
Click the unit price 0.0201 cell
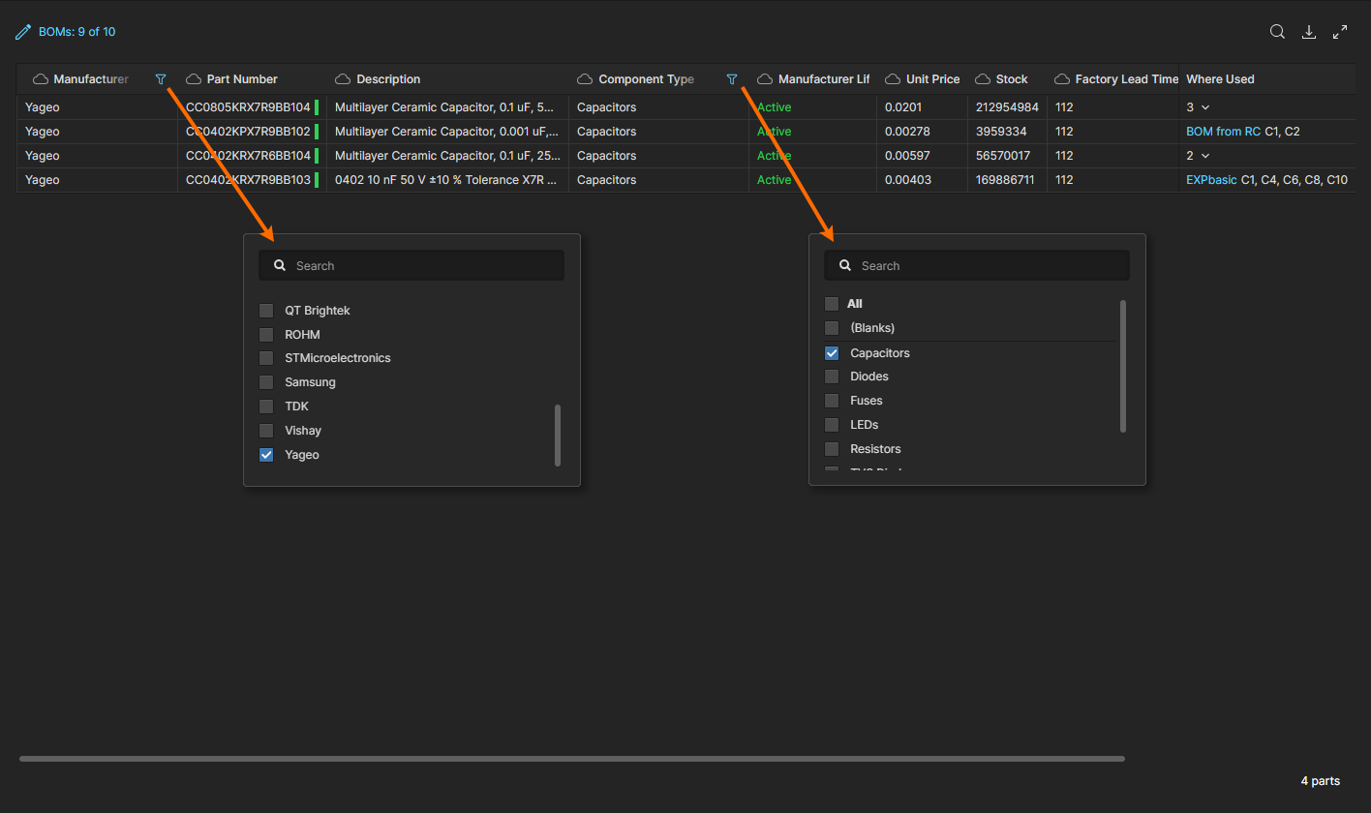[x=922, y=107]
